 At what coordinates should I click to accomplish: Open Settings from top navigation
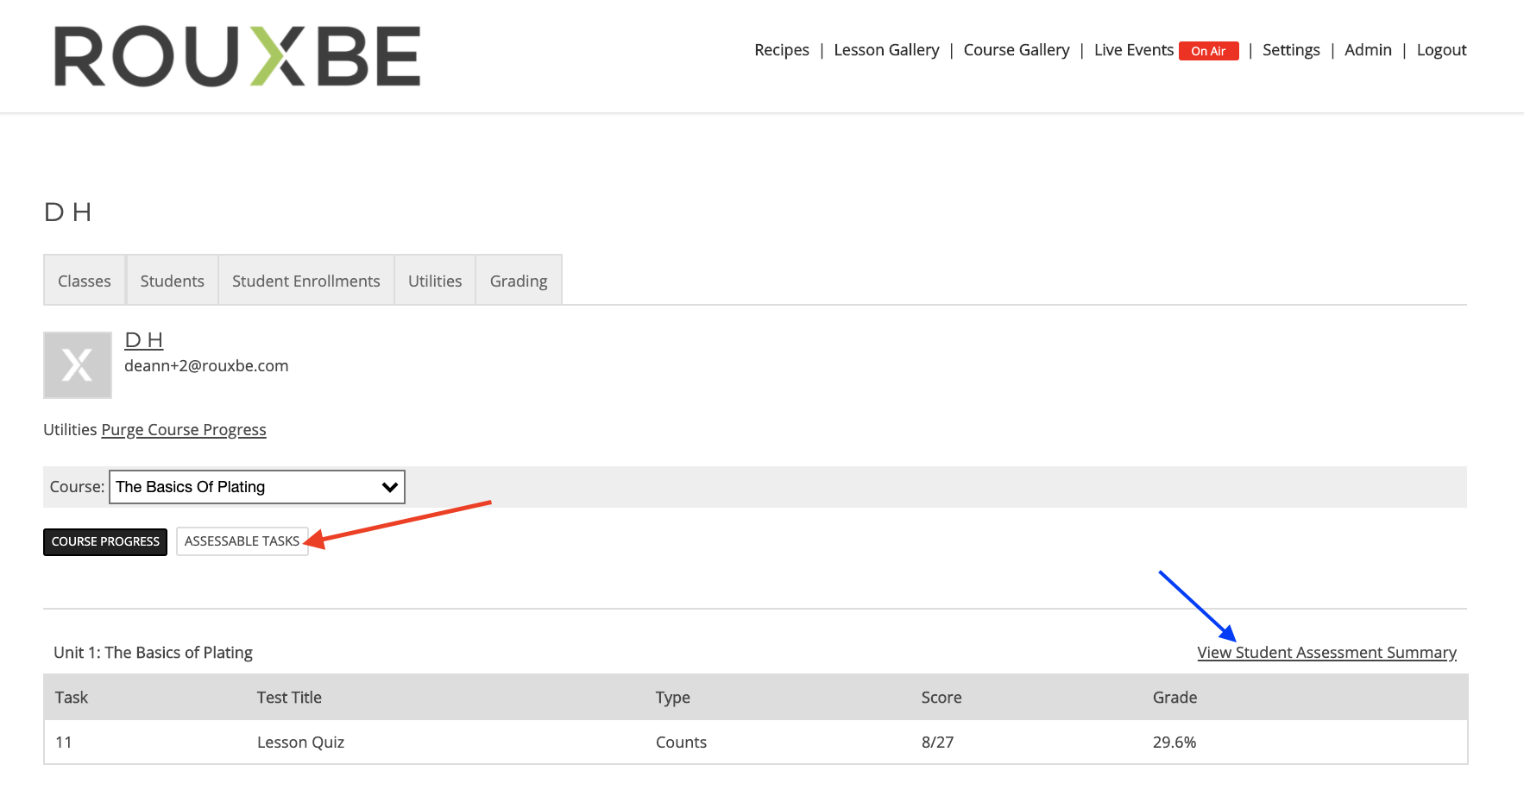coord(1291,50)
